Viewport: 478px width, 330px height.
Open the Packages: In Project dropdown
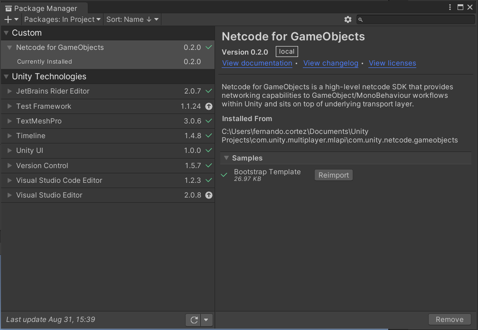62,19
